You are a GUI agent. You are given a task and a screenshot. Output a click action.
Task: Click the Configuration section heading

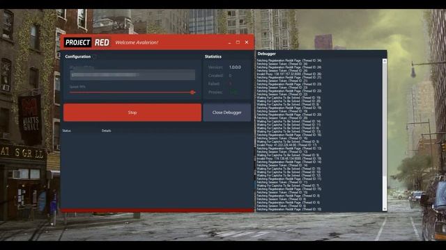click(x=78, y=56)
